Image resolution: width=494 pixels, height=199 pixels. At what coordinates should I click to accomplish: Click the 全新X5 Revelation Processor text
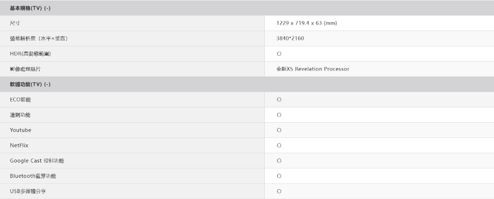[313, 69]
